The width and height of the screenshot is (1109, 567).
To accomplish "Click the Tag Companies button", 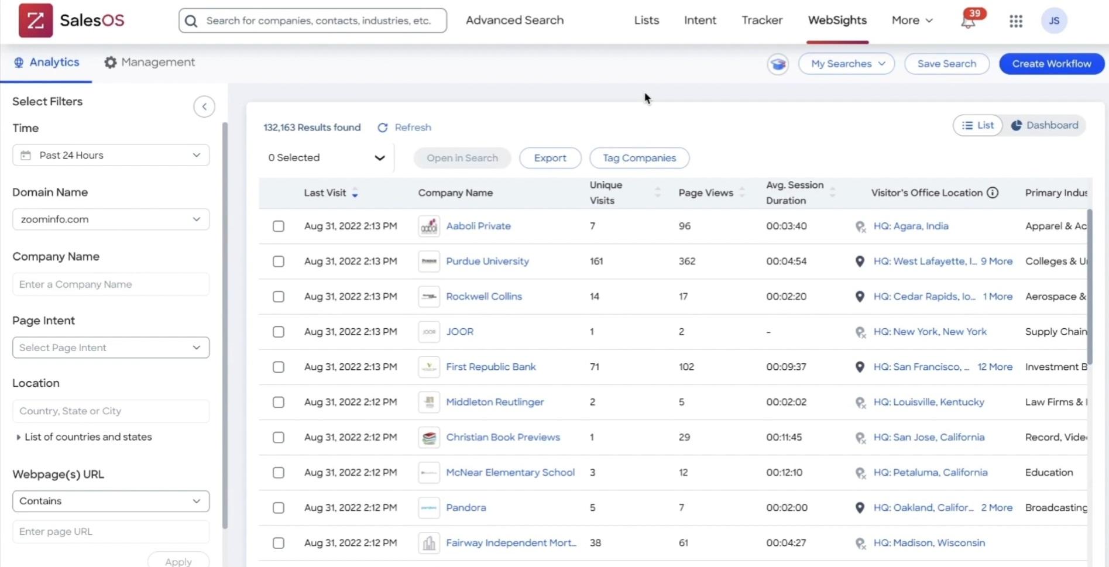I will pyautogui.click(x=640, y=158).
